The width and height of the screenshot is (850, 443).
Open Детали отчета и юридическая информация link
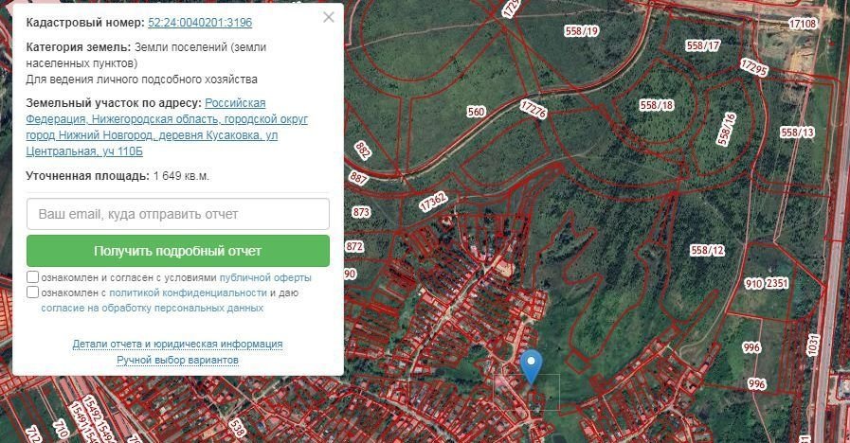[x=177, y=344]
